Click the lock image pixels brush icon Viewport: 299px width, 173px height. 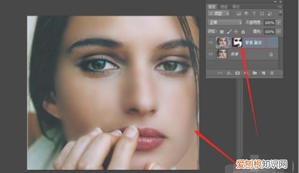coord(229,32)
